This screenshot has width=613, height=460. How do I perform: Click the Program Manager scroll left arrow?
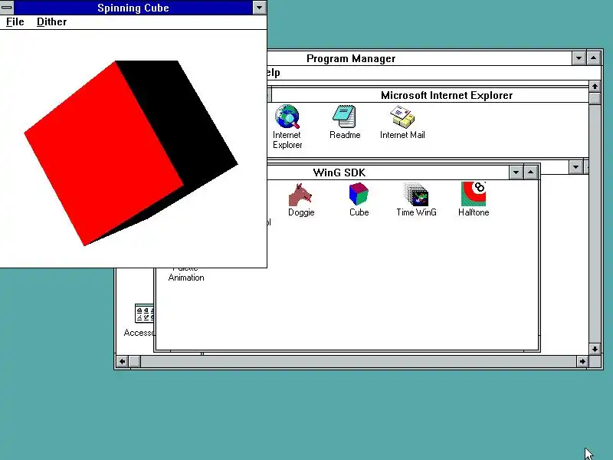click(x=122, y=361)
